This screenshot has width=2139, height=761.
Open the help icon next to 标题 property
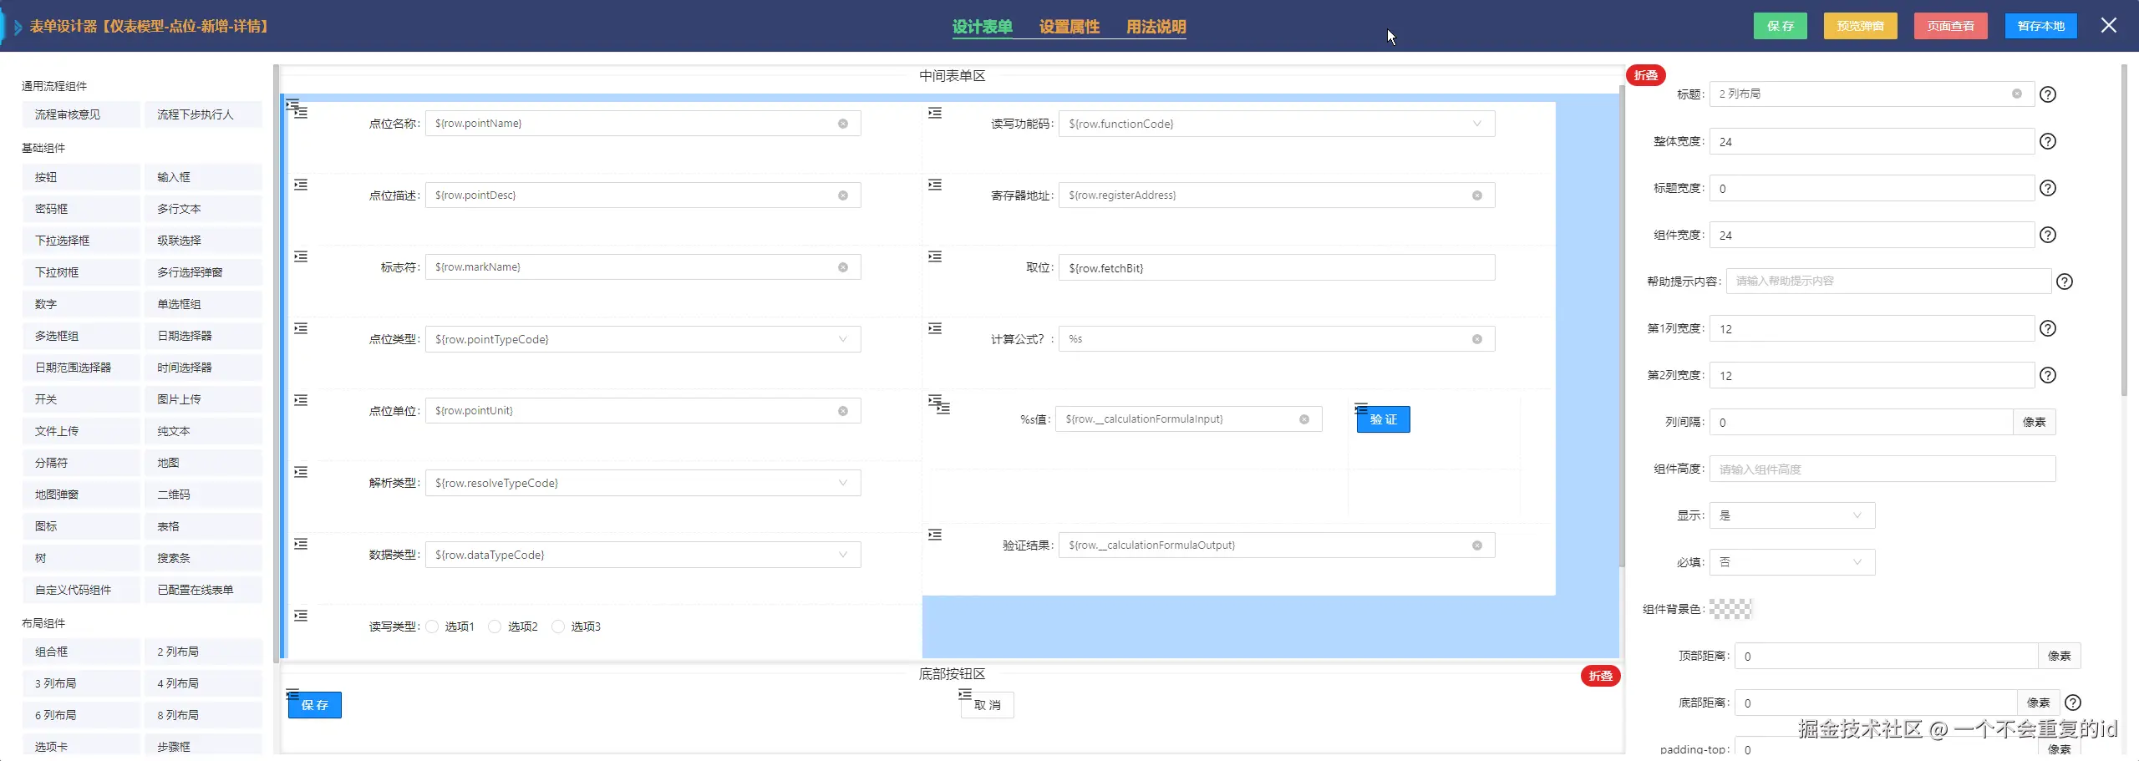click(2048, 94)
